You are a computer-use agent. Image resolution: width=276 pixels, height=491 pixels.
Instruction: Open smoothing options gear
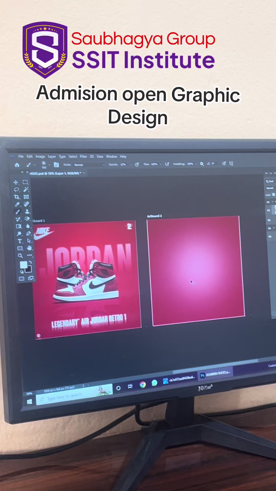202,164
